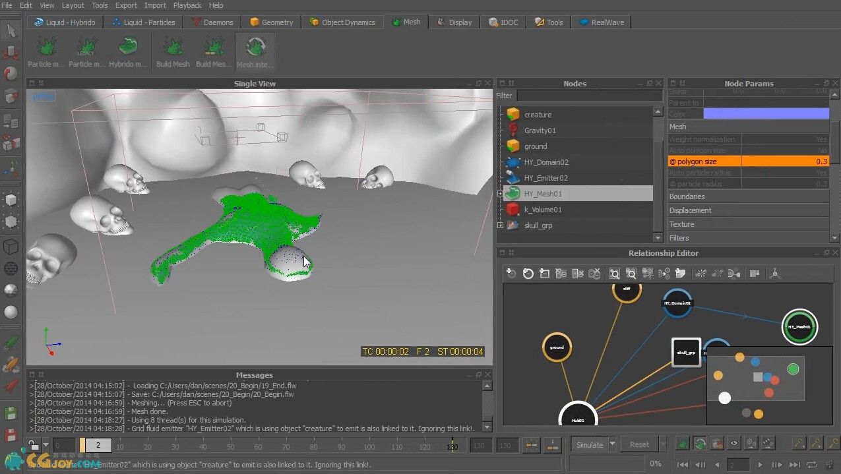Switch to the Daemons tab

[212, 22]
